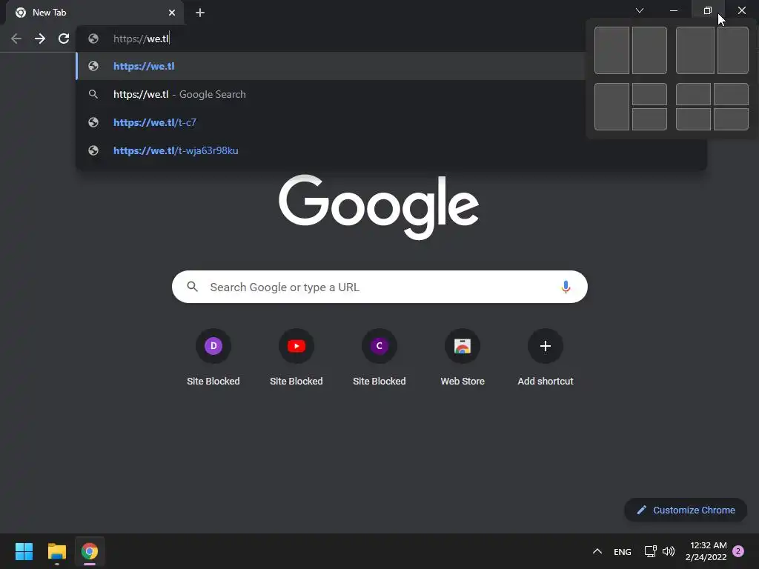Viewport: 759px width, 569px height.
Task: Select the New Tab tab
Action: point(94,13)
